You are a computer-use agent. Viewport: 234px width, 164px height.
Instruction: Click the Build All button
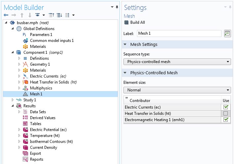click(138, 22)
